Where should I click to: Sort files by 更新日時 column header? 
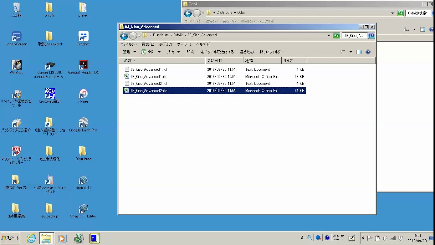(224, 61)
